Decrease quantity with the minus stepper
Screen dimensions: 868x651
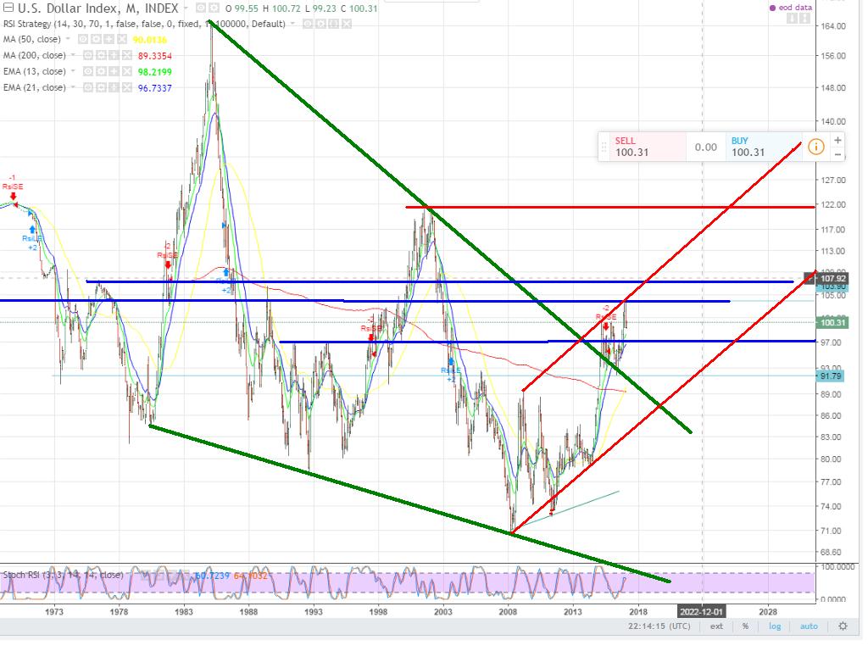pos(837,154)
